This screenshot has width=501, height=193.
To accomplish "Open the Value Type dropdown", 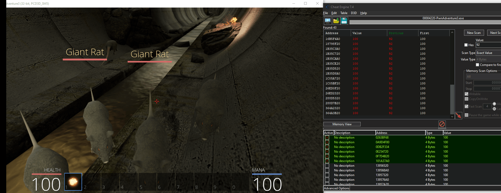I will (x=488, y=59).
